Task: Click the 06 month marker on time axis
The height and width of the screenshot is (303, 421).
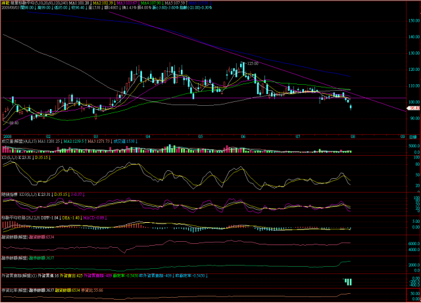Action: click(x=243, y=137)
